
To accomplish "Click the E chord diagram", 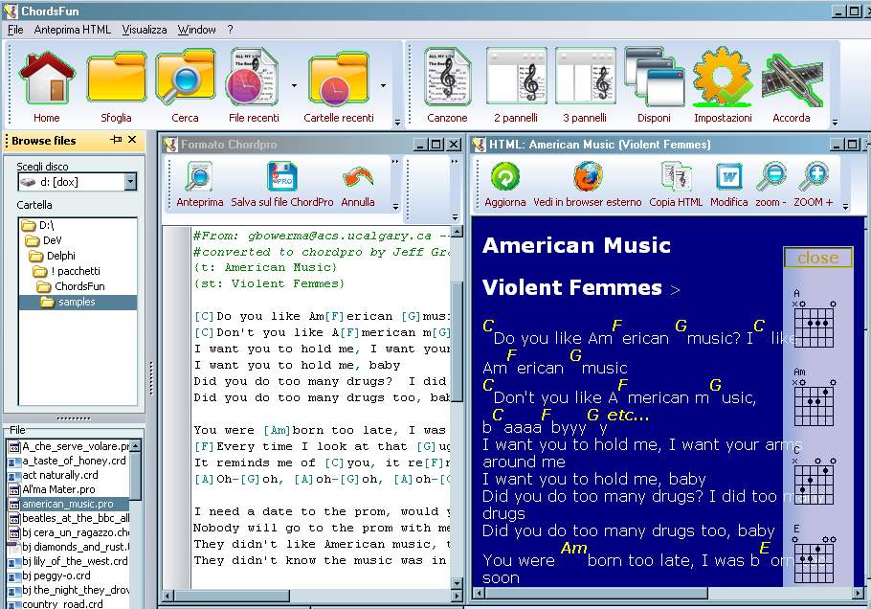I will [x=814, y=553].
